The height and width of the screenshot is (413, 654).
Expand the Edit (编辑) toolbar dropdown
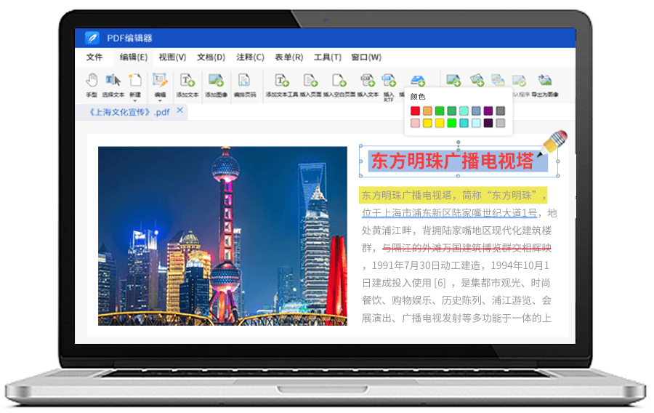160,101
